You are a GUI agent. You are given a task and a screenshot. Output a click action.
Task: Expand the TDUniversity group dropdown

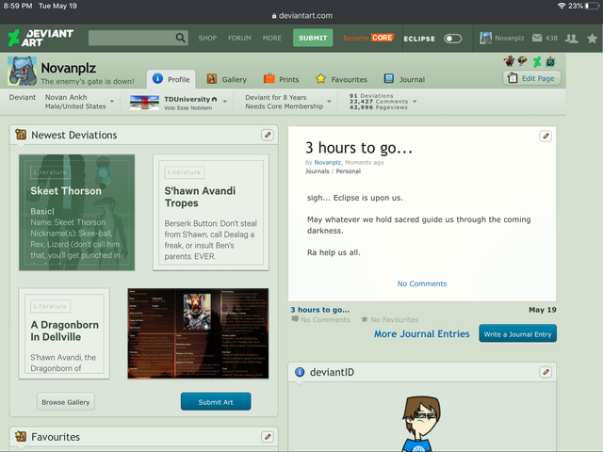[225, 102]
